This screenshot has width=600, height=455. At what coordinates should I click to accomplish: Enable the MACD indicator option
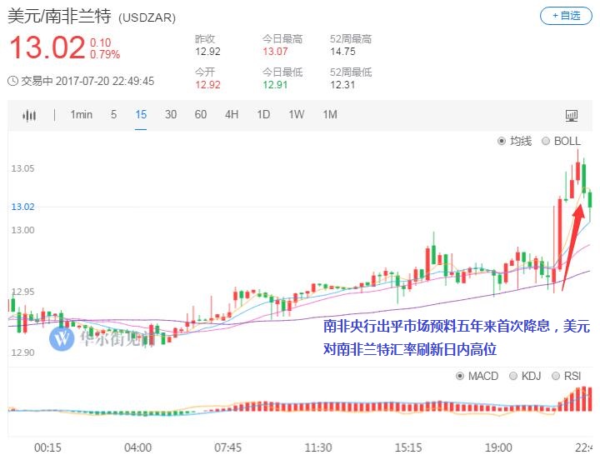click(x=460, y=376)
